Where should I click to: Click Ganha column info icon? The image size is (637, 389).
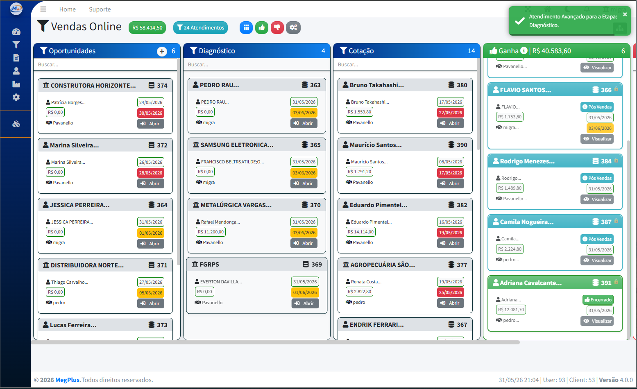pyautogui.click(x=524, y=51)
